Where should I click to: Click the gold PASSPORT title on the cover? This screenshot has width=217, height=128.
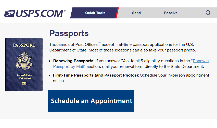tap(24, 45)
